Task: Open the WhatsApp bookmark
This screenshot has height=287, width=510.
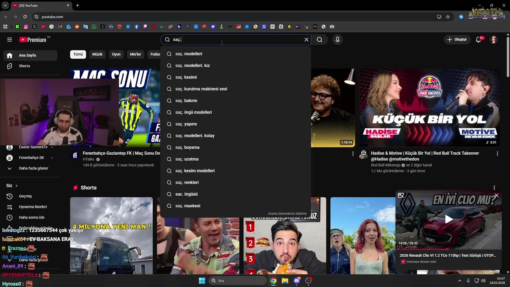Action: pyautogui.click(x=94, y=27)
